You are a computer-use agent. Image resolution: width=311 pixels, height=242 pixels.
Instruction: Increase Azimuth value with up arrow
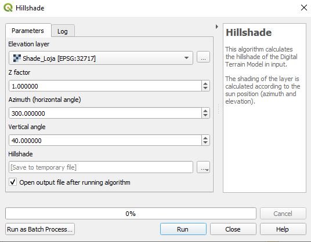point(205,111)
